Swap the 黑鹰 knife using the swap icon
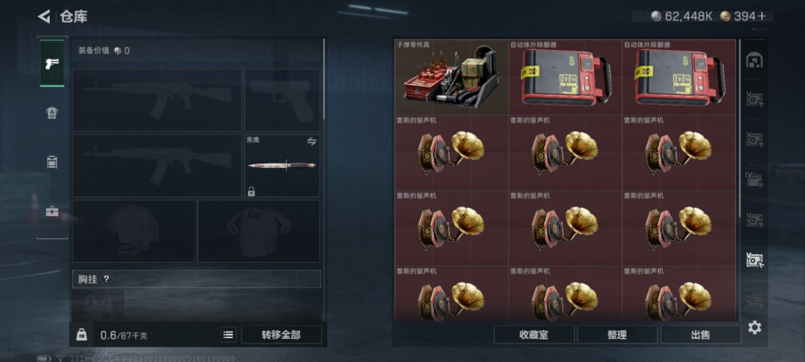Image resolution: width=805 pixels, height=362 pixels. [x=312, y=141]
